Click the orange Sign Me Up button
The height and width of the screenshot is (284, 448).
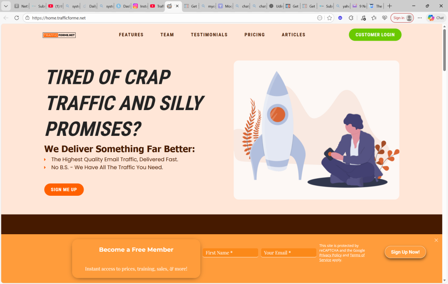click(64, 190)
